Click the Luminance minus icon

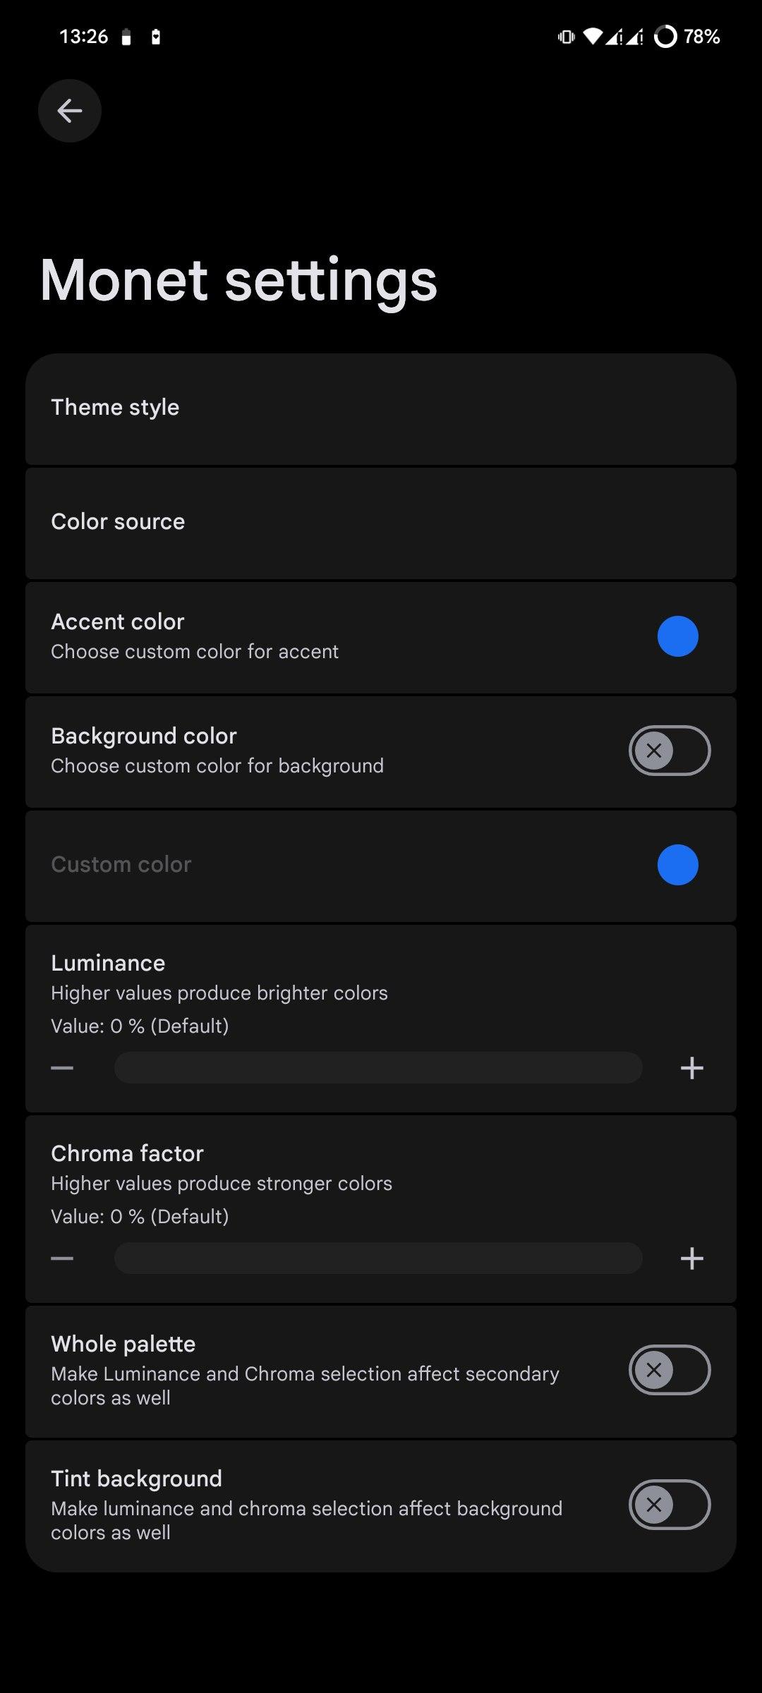pyautogui.click(x=62, y=1068)
